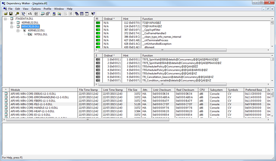
Task: Toggle the C++ Undecorate Functions toolbar icon
Action: click(36, 14)
